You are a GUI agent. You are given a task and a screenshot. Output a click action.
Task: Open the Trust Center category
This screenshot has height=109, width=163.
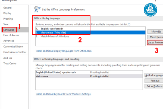(x=10, y=63)
